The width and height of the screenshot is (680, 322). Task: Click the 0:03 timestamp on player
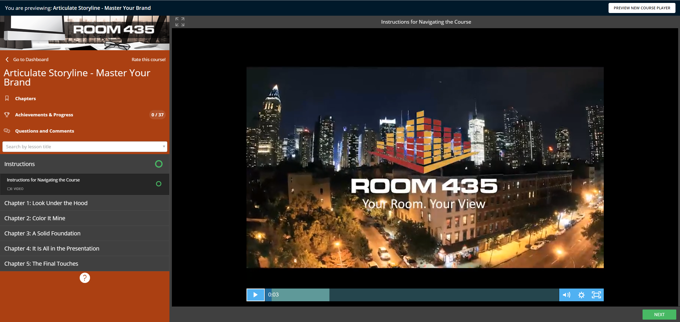[x=273, y=295]
